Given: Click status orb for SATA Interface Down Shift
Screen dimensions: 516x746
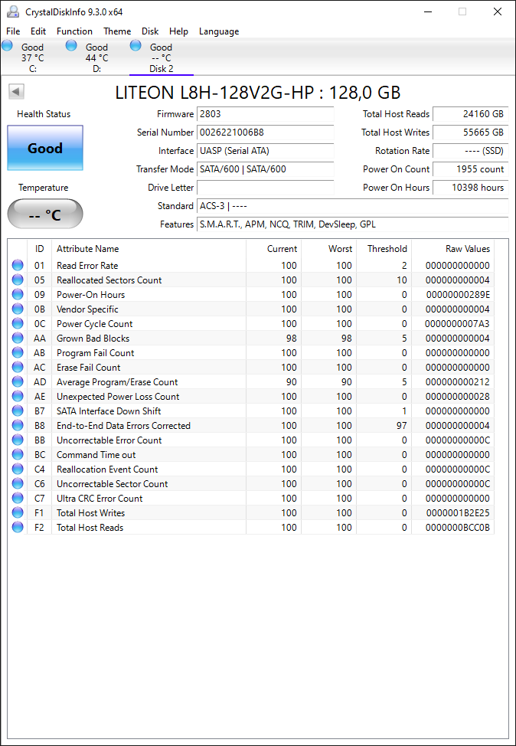Looking at the screenshot, I should (18, 411).
